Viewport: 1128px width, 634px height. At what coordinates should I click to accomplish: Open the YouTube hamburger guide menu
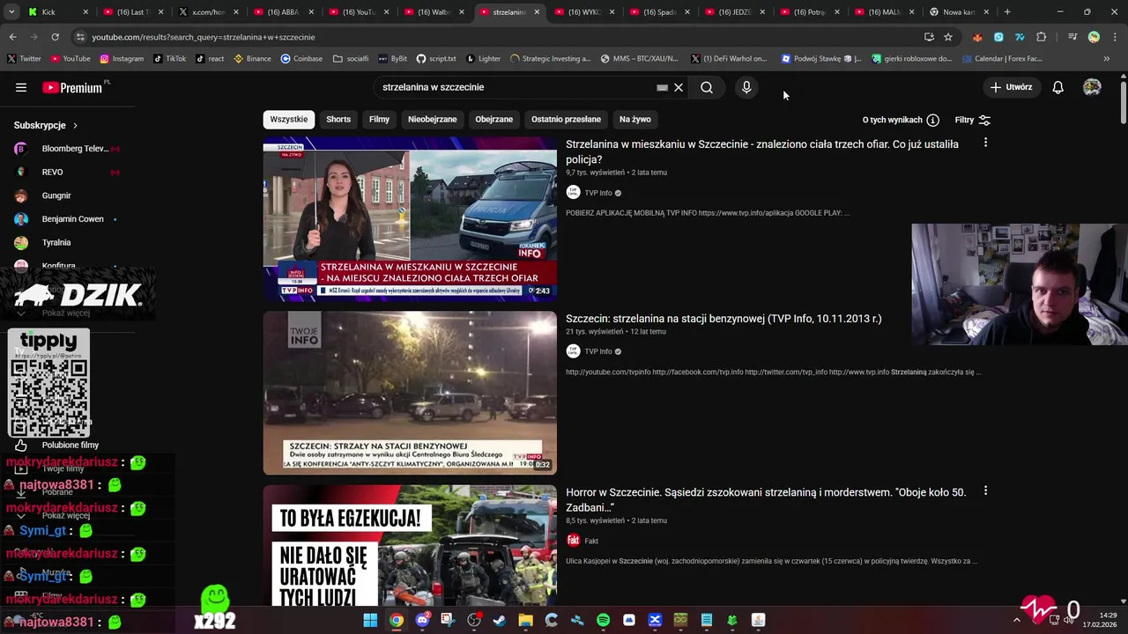coord(21,87)
